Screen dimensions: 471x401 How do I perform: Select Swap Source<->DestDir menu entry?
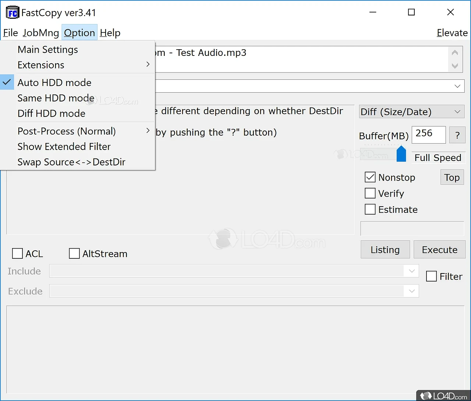[x=71, y=162]
